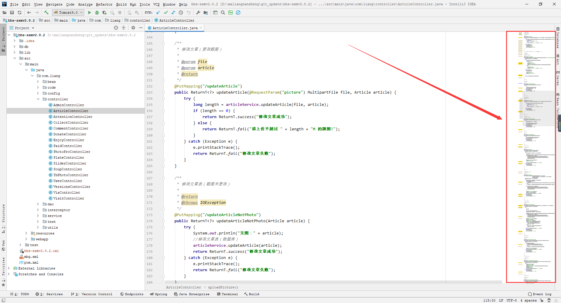Screen dimensions: 561x303
Task: Toggle the Project tool window stripe button
Action: coord(3,39)
